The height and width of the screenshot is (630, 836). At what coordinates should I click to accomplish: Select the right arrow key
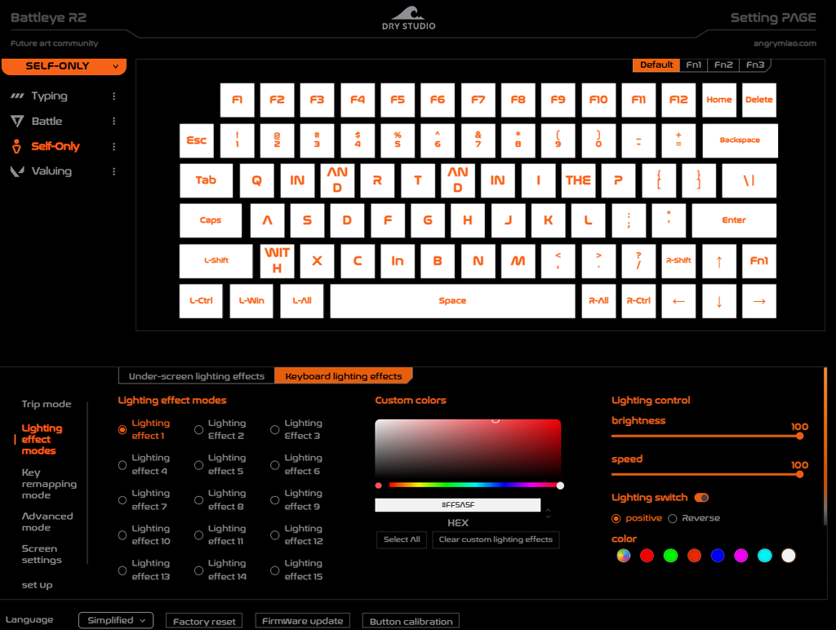(x=758, y=301)
